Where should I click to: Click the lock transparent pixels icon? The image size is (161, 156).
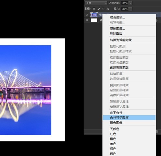point(94,9)
